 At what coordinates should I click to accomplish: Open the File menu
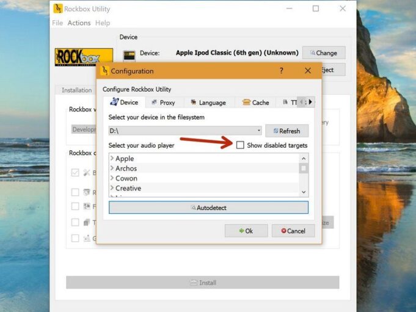(x=57, y=23)
